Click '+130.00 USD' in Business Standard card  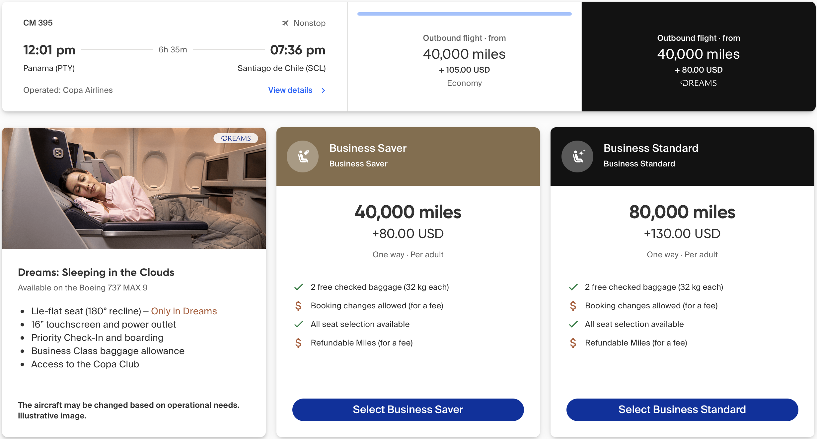(682, 234)
